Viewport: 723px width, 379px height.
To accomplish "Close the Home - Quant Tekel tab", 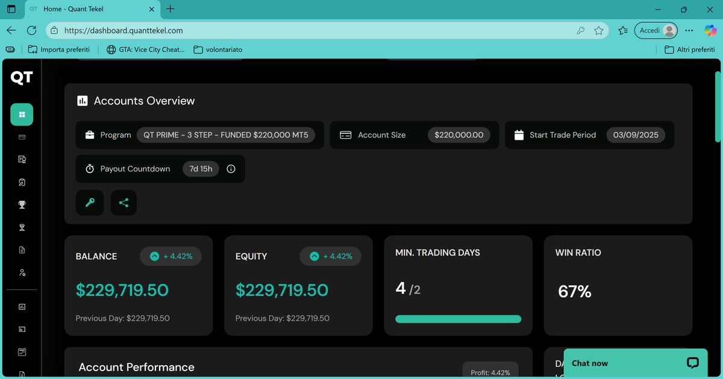I will tap(152, 9).
